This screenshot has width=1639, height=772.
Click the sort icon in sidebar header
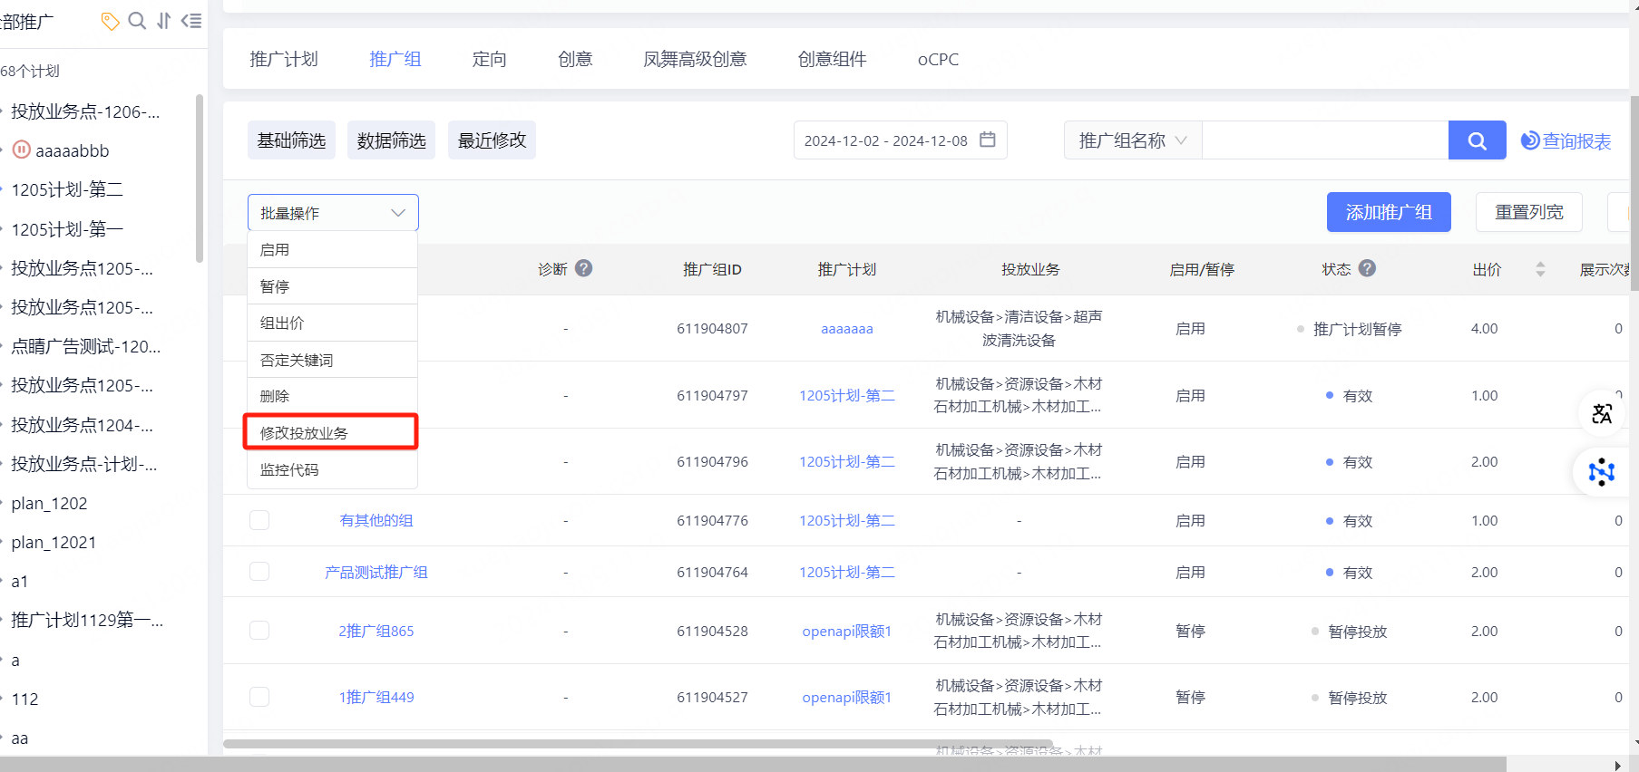click(164, 21)
